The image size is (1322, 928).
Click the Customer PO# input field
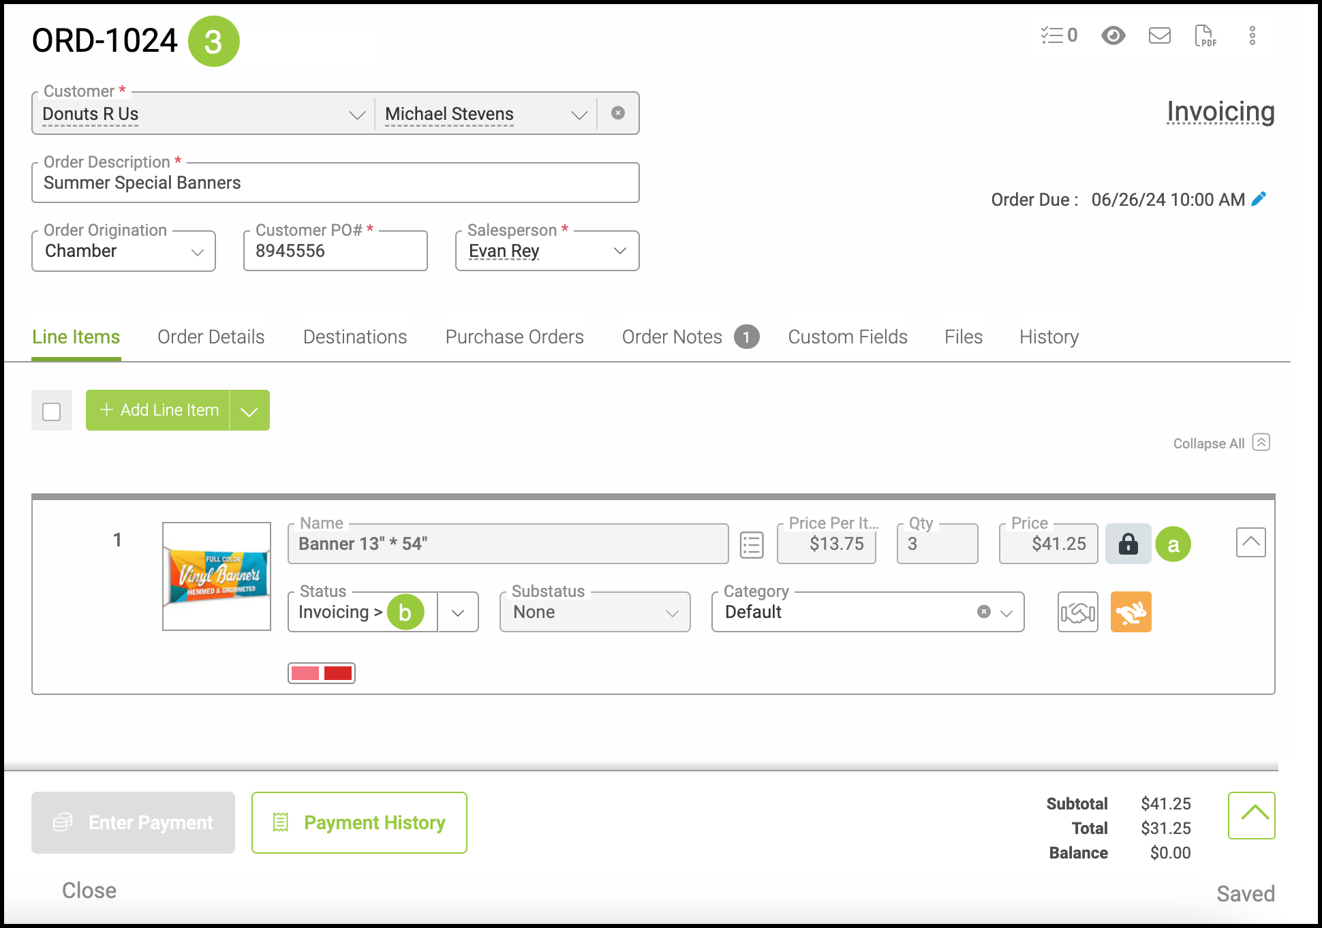[x=335, y=251]
